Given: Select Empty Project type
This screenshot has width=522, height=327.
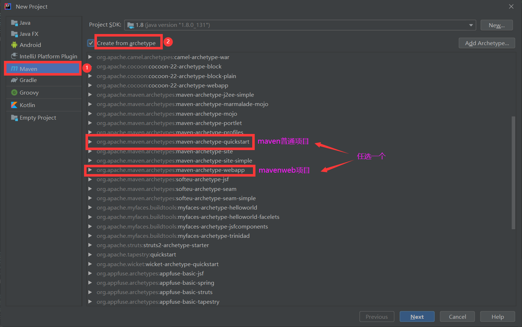Looking at the screenshot, I should 44,118.
